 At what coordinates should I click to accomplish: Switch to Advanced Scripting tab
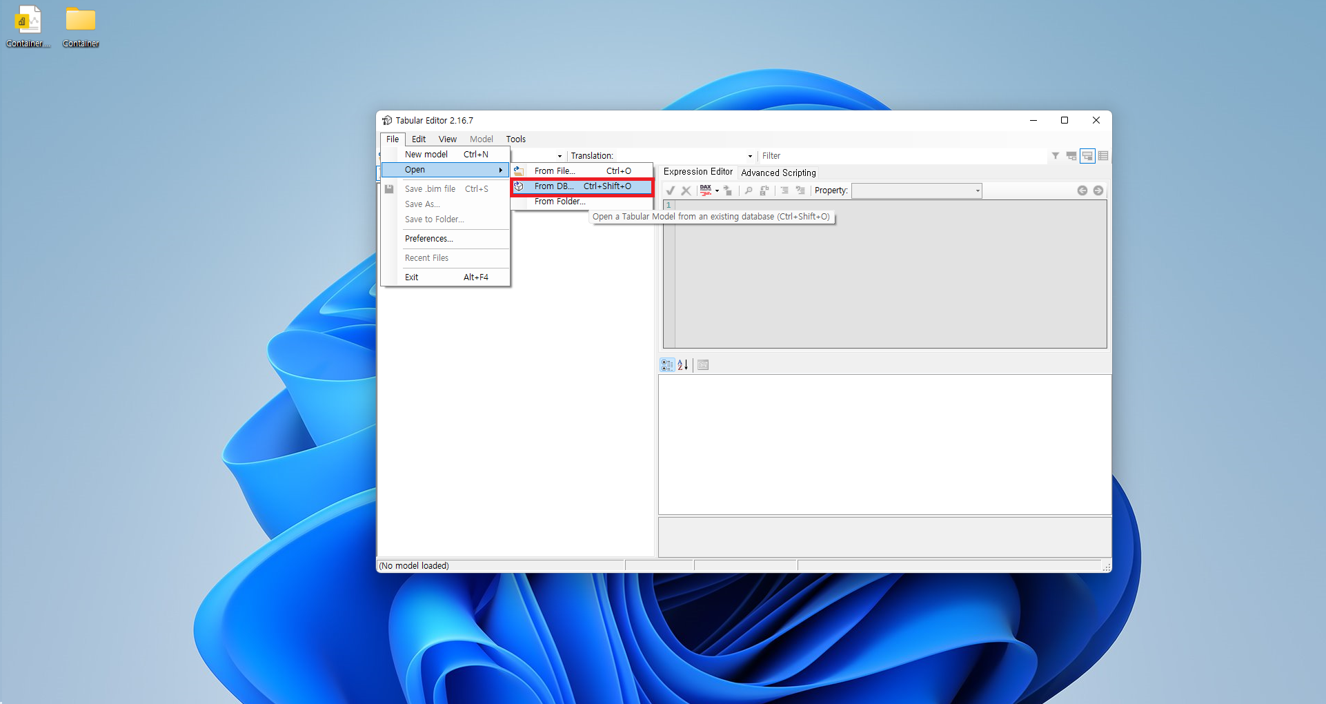(778, 173)
